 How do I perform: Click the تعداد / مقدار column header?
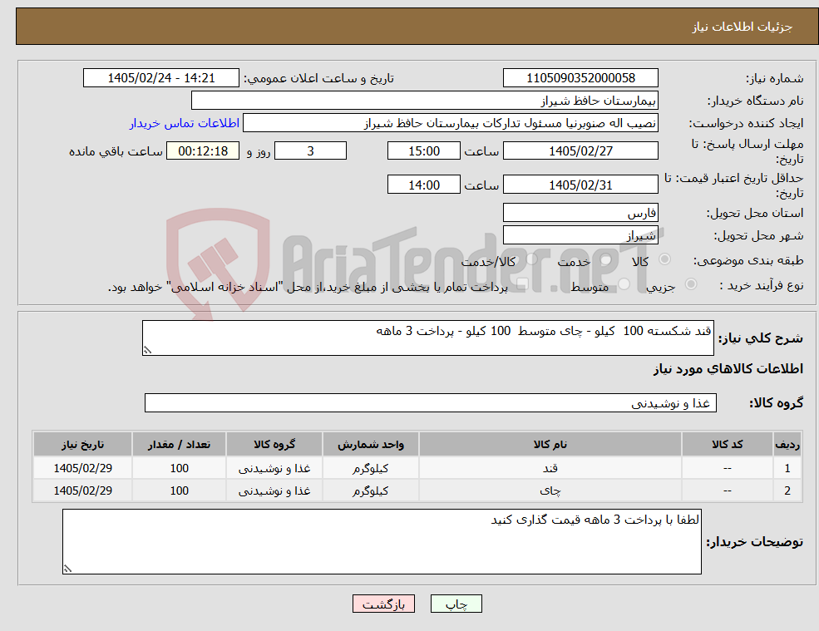(179, 445)
